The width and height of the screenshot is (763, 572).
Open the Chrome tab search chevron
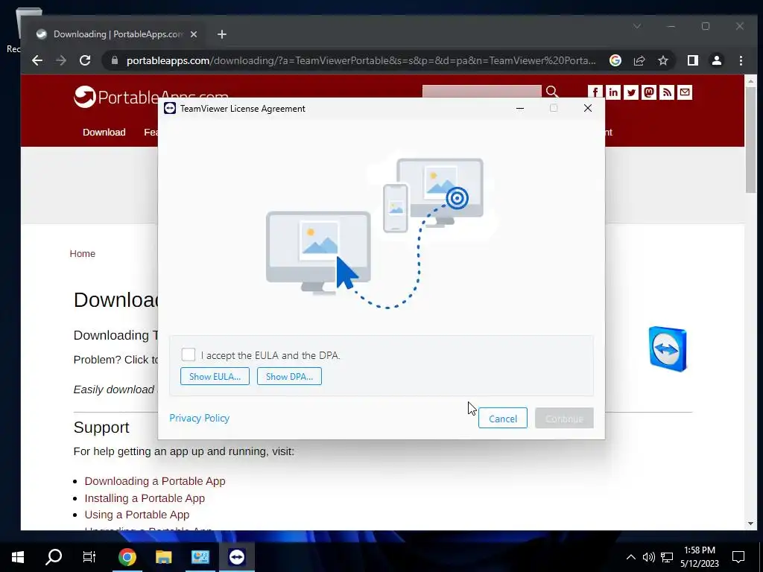pos(637,26)
